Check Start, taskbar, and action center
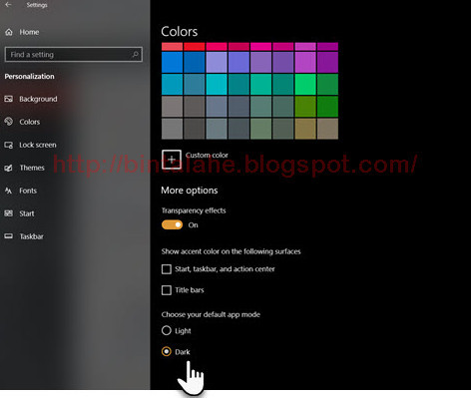The height and width of the screenshot is (398, 471). coord(167,269)
